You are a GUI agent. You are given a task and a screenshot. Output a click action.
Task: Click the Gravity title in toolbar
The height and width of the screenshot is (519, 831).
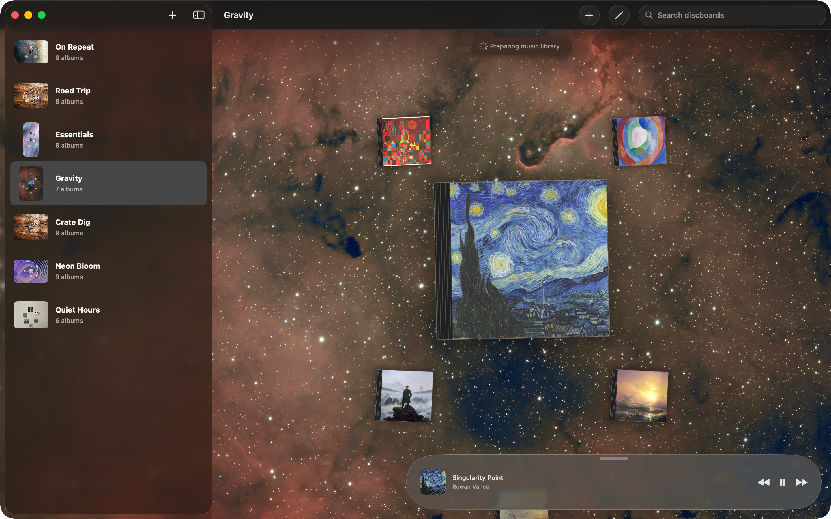239,15
